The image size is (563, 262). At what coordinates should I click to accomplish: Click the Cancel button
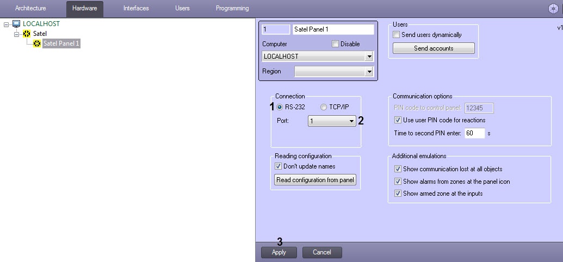click(x=322, y=252)
